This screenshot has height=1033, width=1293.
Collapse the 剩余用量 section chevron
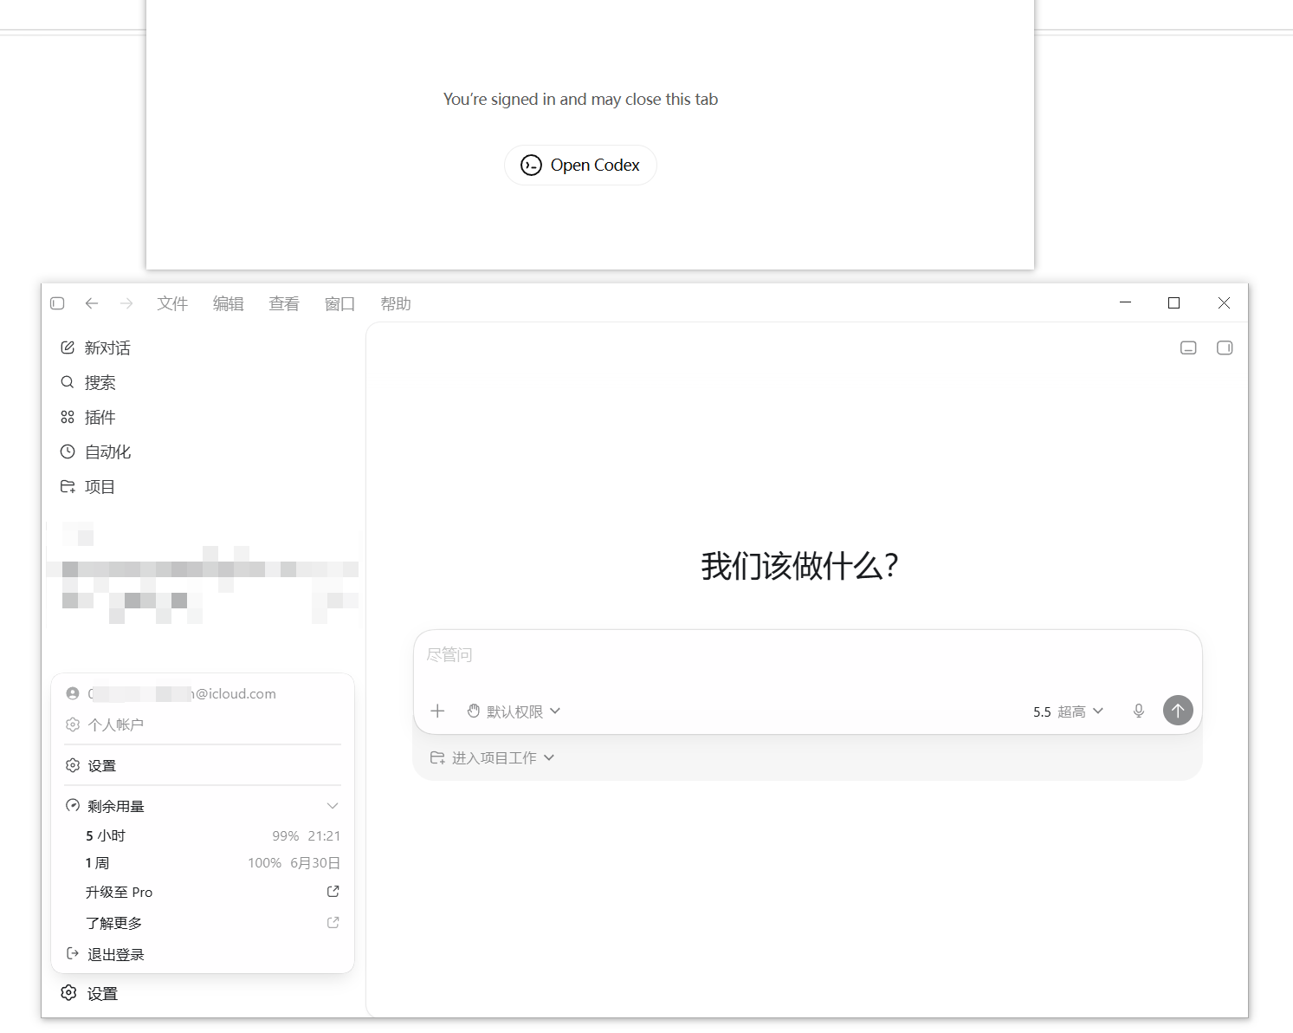[x=333, y=806]
